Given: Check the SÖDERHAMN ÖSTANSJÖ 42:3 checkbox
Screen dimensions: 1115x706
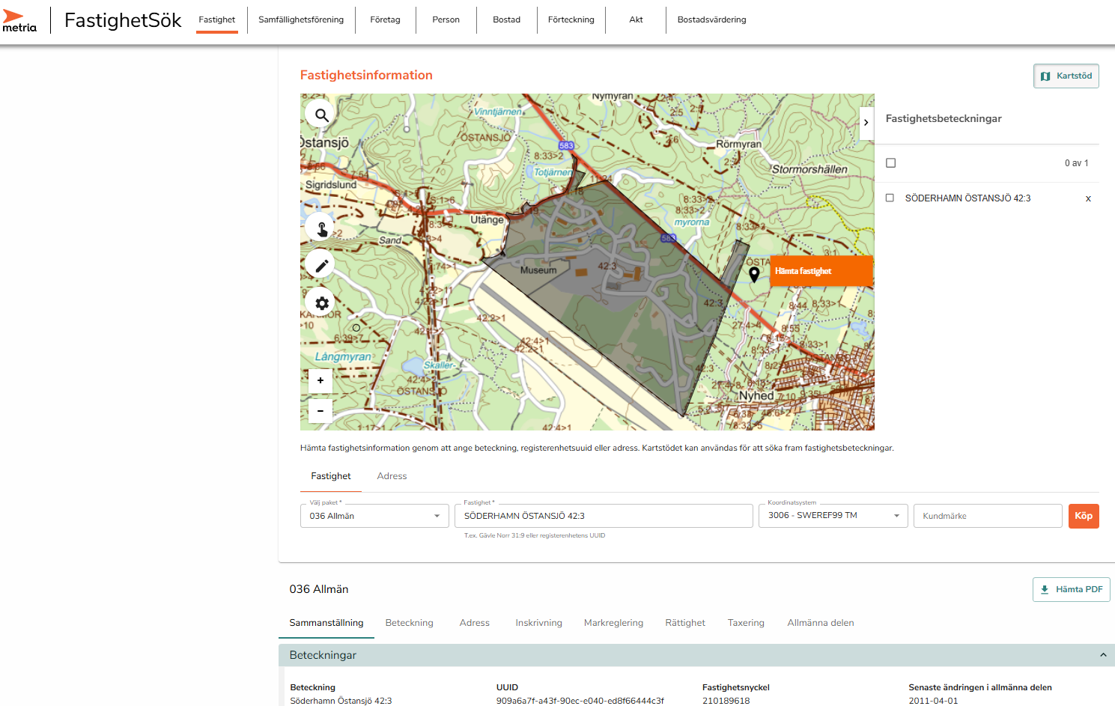Looking at the screenshot, I should point(890,198).
